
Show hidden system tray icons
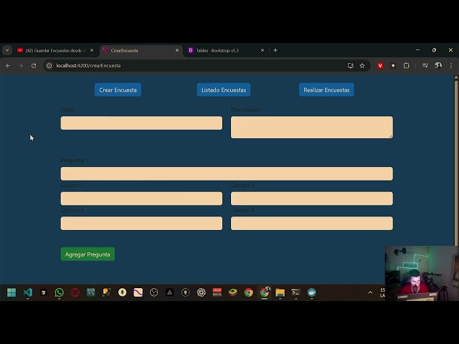coord(370,292)
